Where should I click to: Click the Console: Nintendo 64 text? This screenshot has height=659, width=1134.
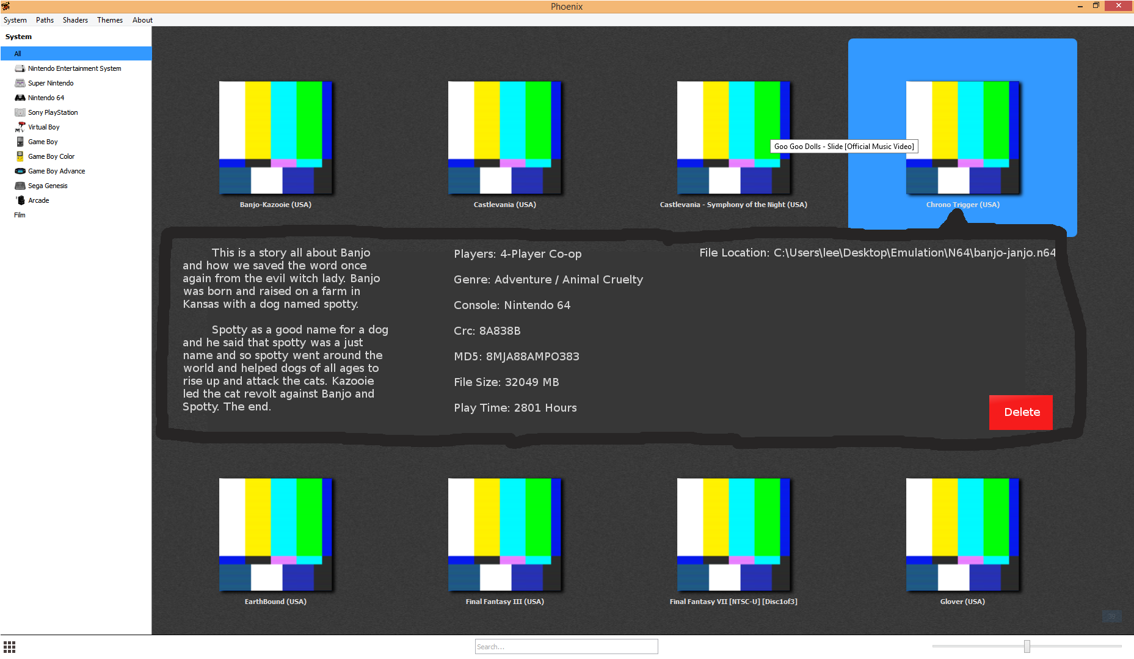pos(512,305)
